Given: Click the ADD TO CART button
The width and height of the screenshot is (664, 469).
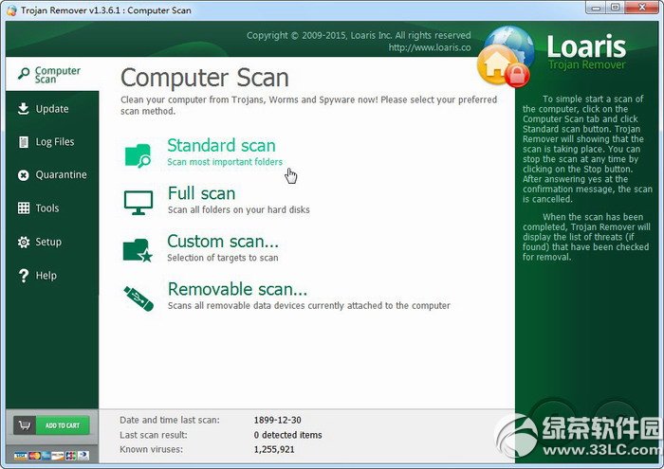Looking at the screenshot, I should pos(51,425).
